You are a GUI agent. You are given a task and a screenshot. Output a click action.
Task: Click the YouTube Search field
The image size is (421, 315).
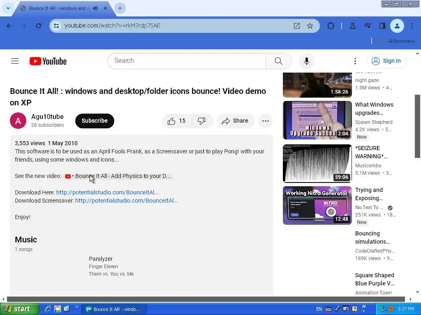tap(187, 61)
